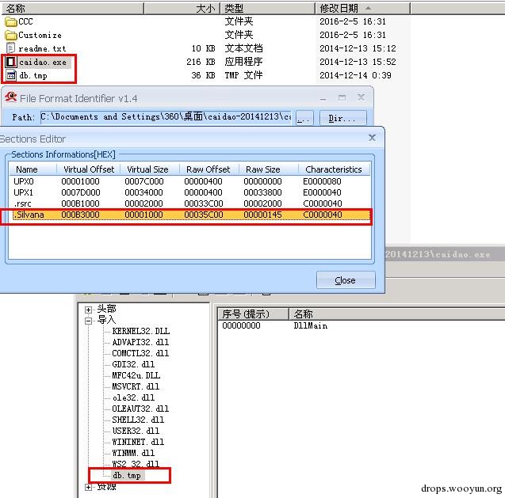Select db.tmp in import tree

coord(127,476)
